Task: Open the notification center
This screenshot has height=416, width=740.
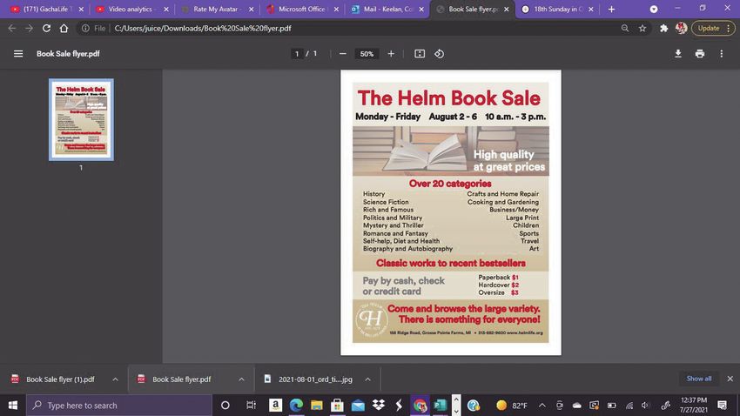Action: 722,406
